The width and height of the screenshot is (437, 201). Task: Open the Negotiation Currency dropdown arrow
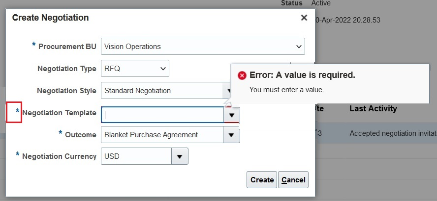click(180, 157)
